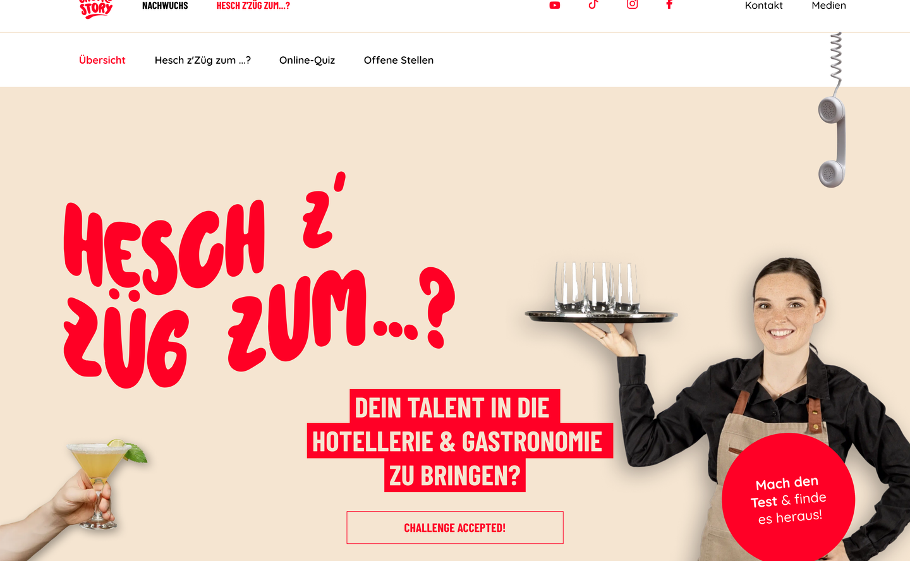Select the Nachwuchs menu item

click(165, 6)
